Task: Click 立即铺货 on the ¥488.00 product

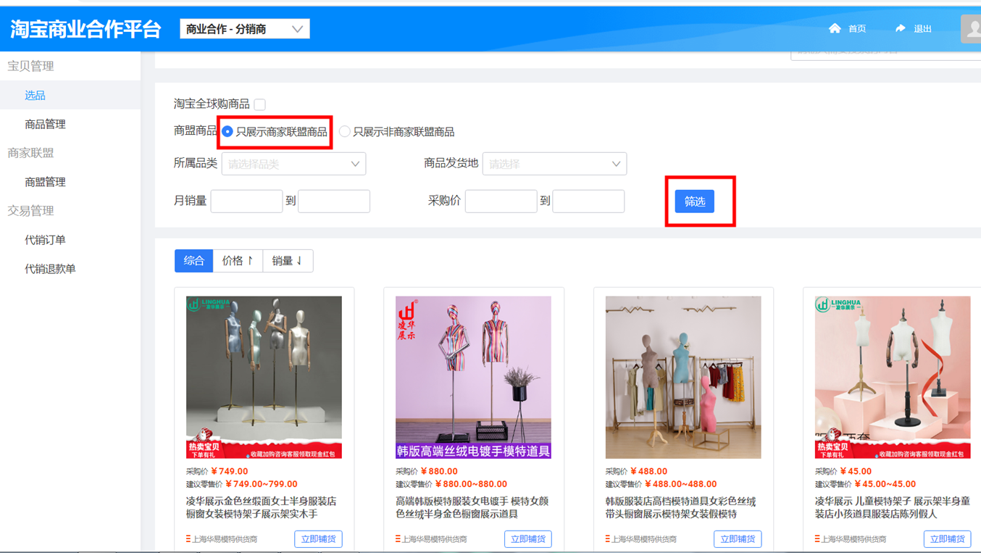Action: pyautogui.click(x=738, y=539)
